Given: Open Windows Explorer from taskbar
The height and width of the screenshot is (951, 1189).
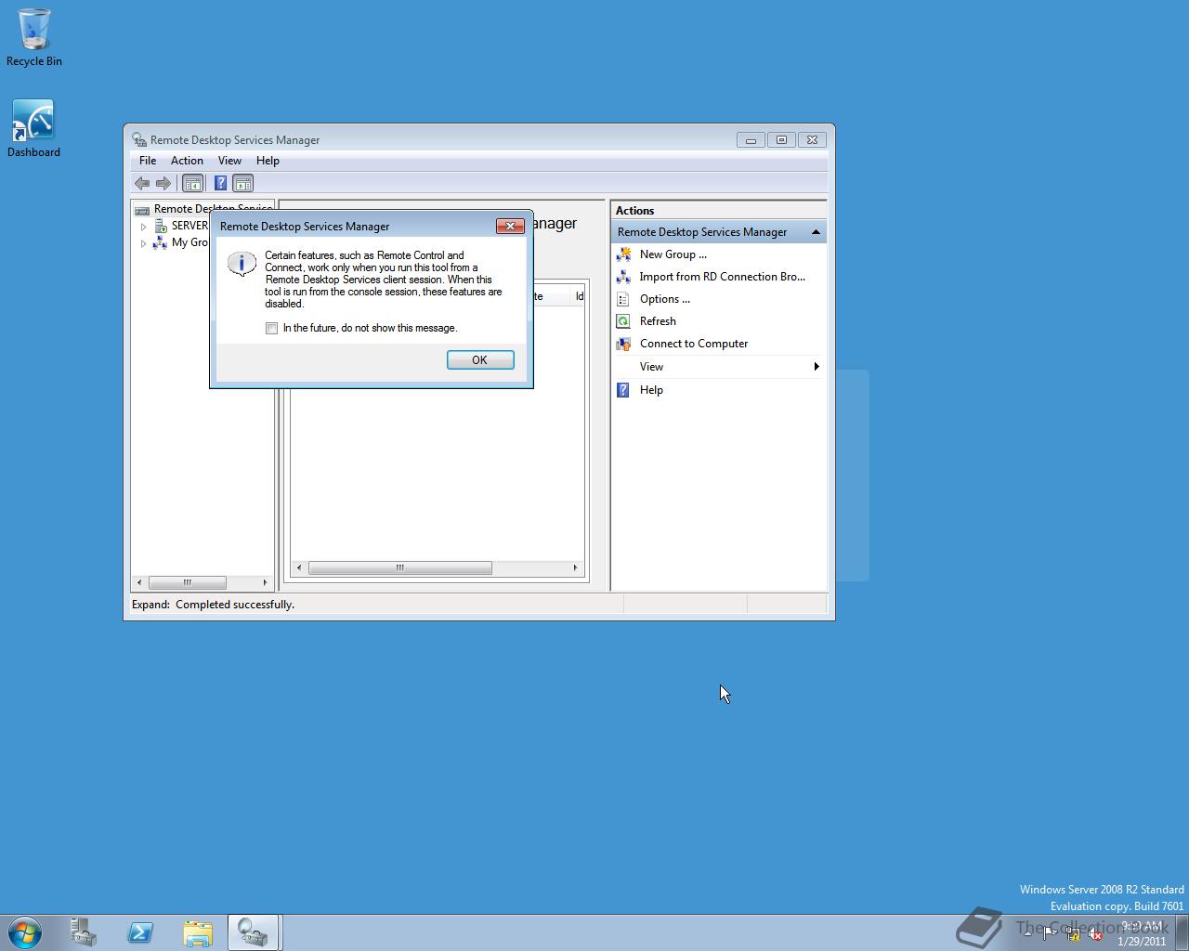Looking at the screenshot, I should (x=197, y=932).
